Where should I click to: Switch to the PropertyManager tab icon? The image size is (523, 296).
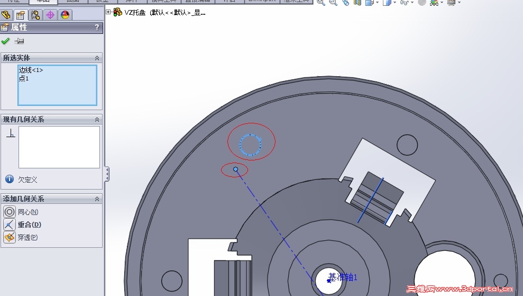click(21, 15)
